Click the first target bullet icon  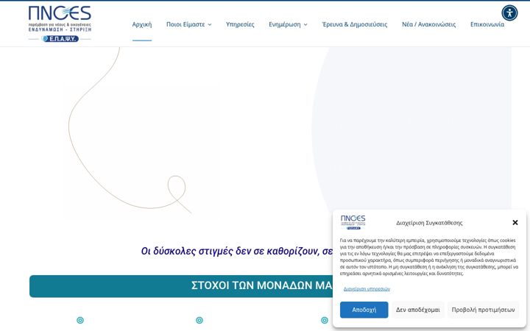pyautogui.click(x=80, y=320)
